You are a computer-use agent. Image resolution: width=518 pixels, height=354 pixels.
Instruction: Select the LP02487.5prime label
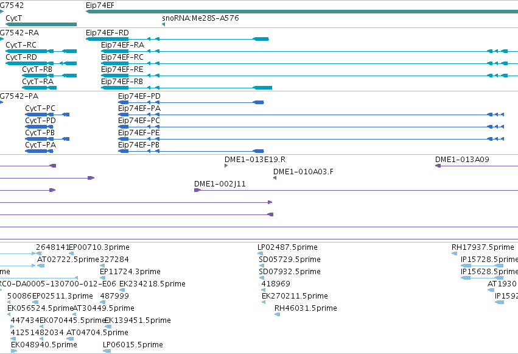[x=287, y=247]
